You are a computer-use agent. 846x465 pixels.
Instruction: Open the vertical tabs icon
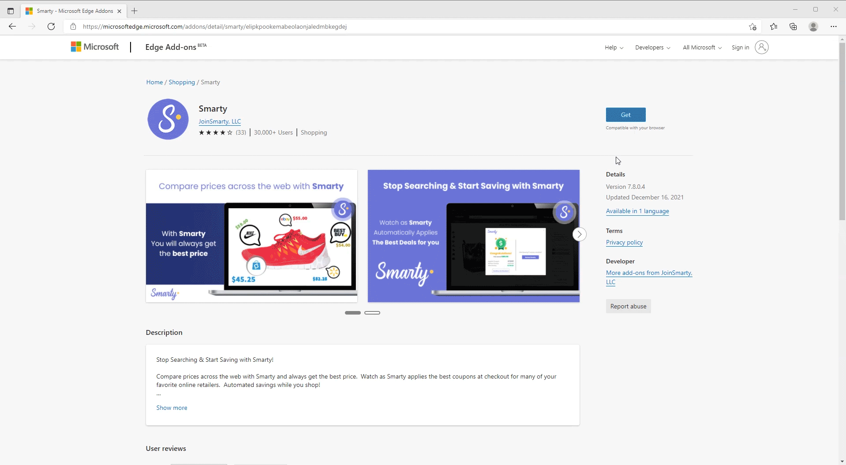[11, 11]
